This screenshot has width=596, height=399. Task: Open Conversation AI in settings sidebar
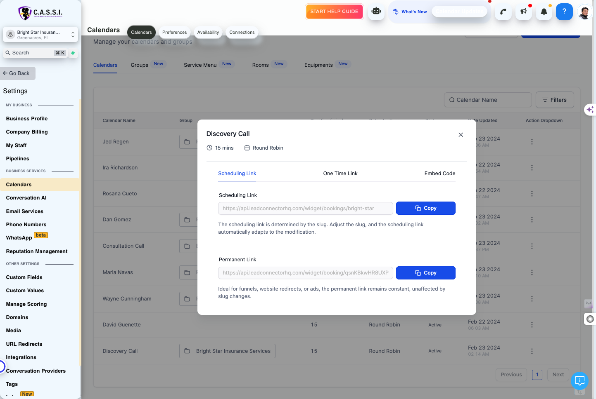coord(26,198)
